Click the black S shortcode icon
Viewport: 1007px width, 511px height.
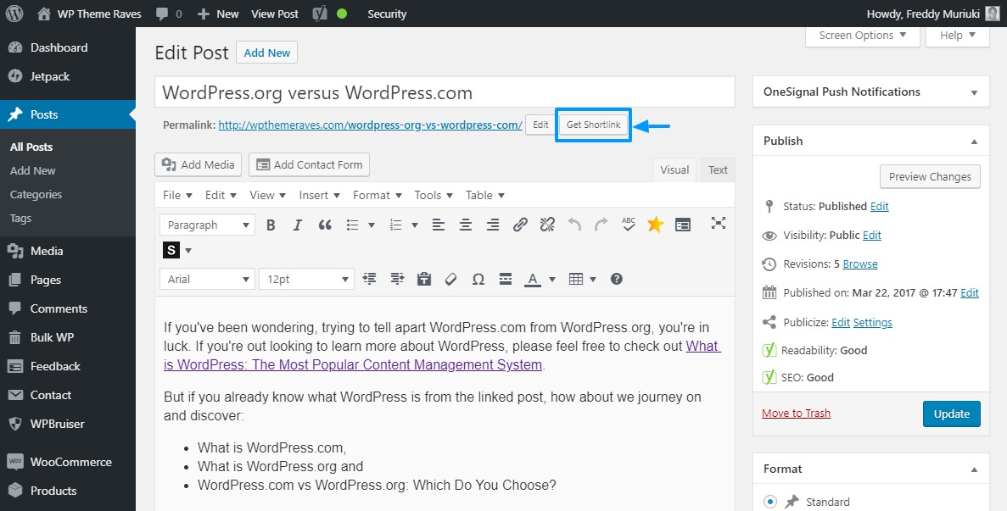point(171,250)
